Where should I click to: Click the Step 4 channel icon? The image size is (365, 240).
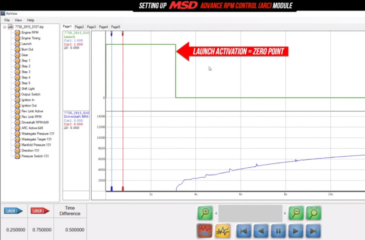(x=18, y=77)
